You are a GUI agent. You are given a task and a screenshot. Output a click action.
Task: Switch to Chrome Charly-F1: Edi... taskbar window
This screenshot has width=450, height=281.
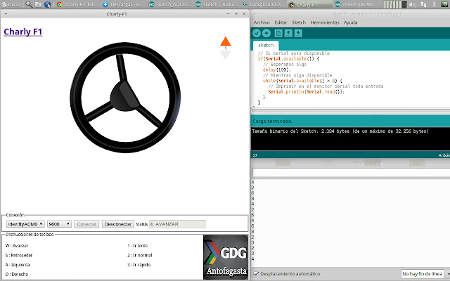pos(77,4)
